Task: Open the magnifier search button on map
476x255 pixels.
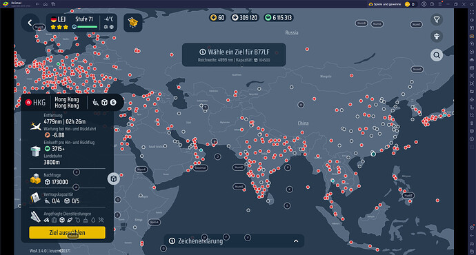Action: [x=437, y=55]
